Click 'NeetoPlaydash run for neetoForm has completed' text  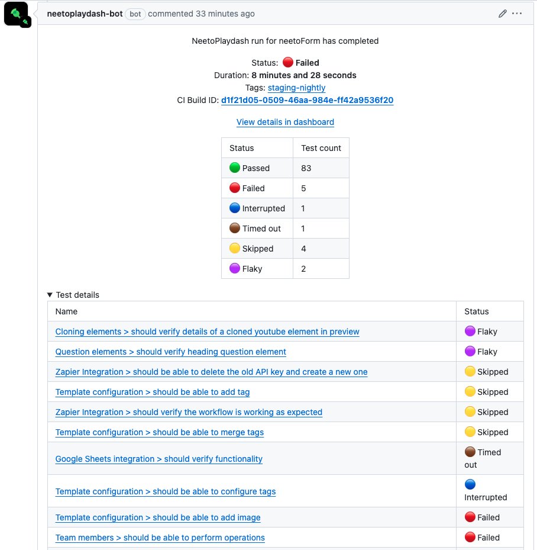285,41
